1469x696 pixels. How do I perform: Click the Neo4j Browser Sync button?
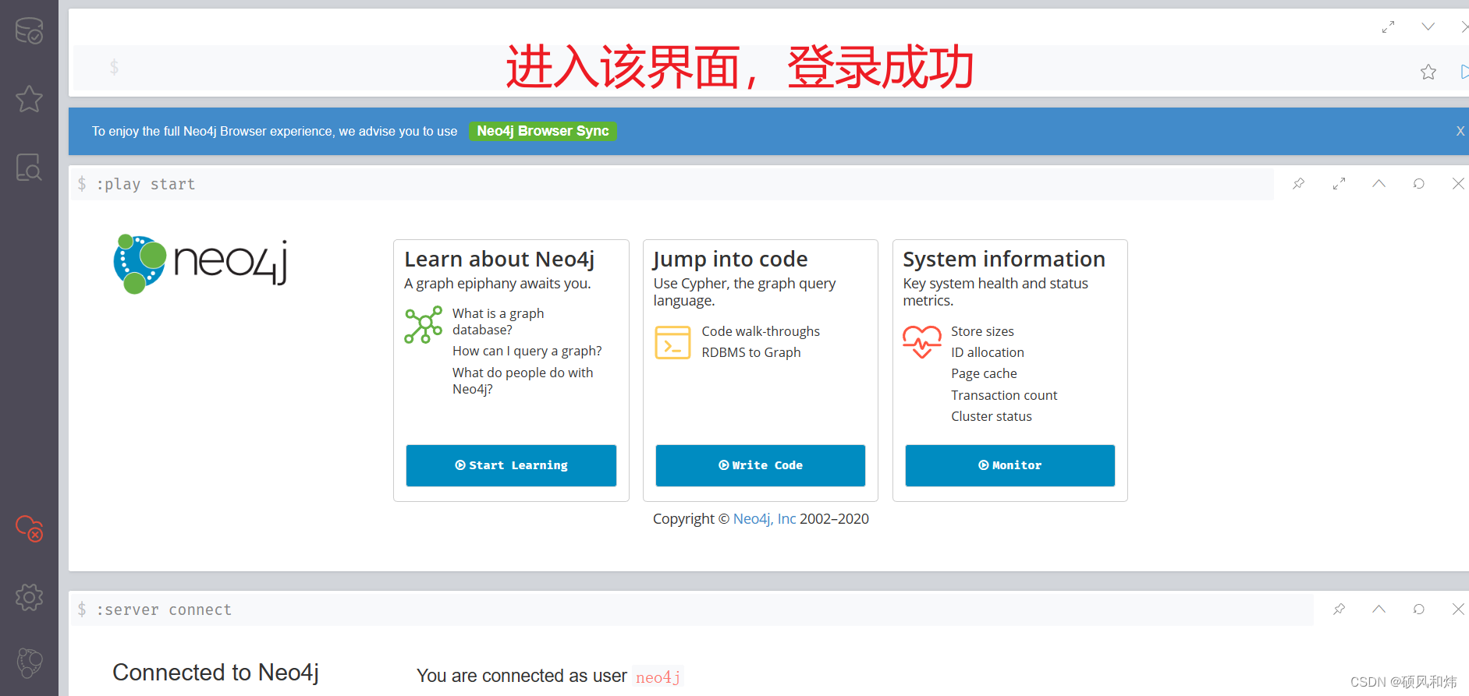tap(543, 131)
